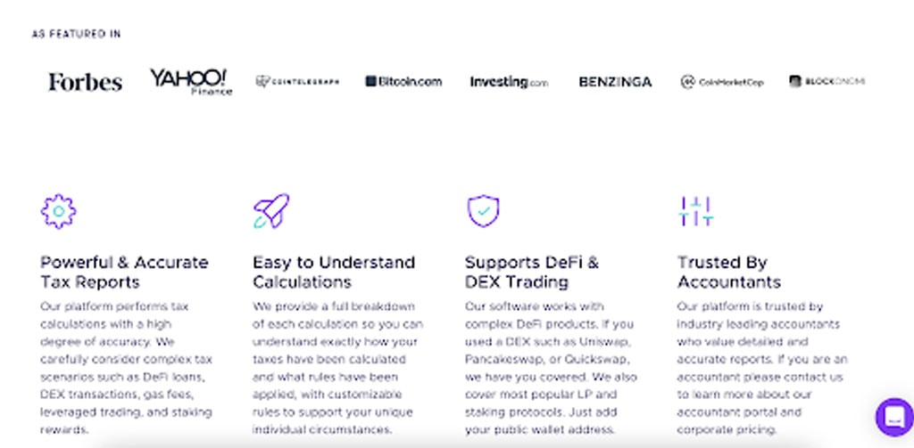The image size is (914, 448).
Task: Click the purple gear icon
Action: click(58, 211)
